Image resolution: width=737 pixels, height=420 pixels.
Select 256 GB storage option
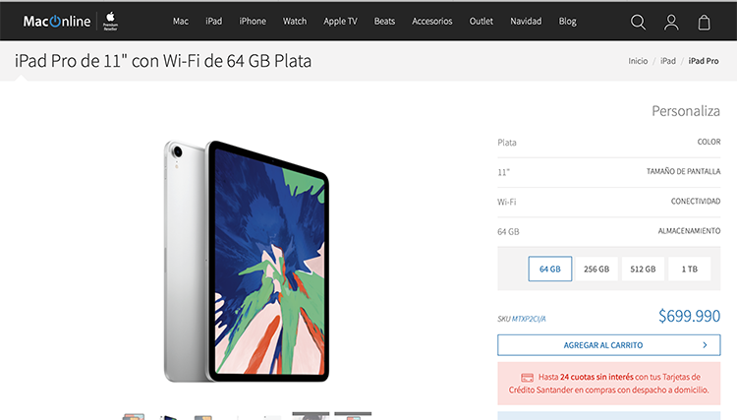tap(596, 270)
